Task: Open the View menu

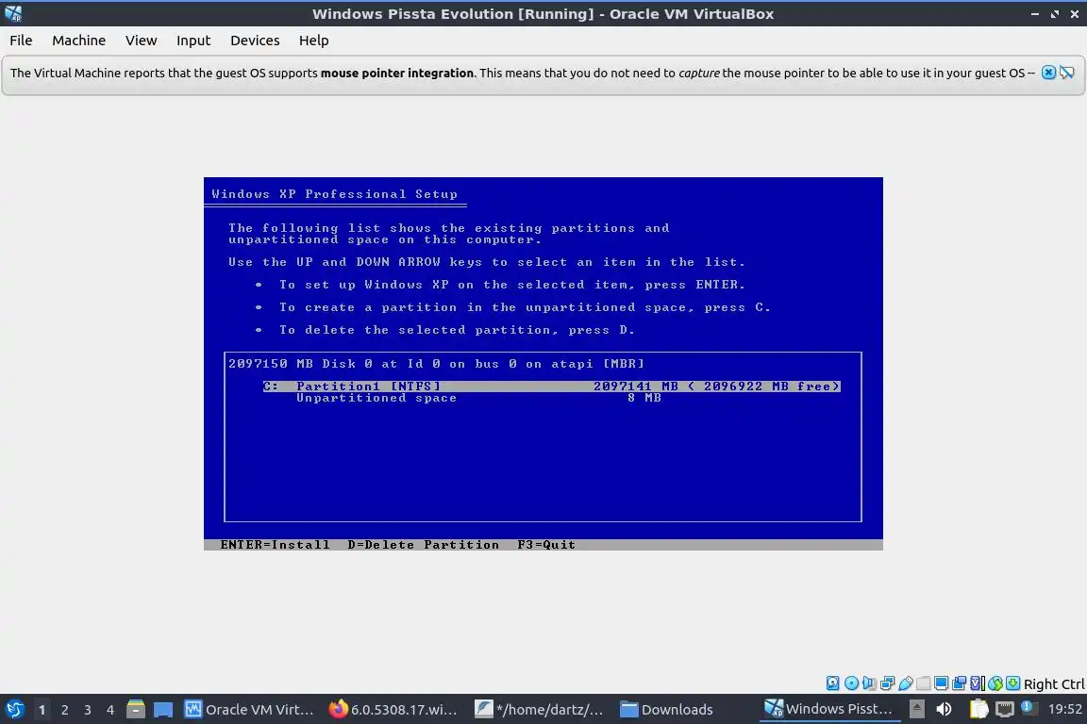Action: pos(141,41)
